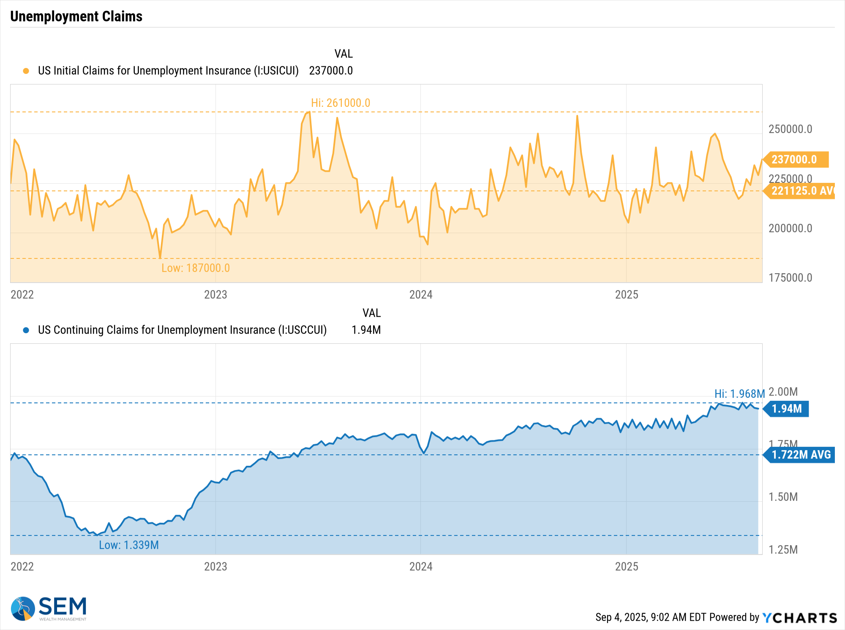Click the orange Initial Claims legend dot
845x630 pixels.
tap(26, 71)
